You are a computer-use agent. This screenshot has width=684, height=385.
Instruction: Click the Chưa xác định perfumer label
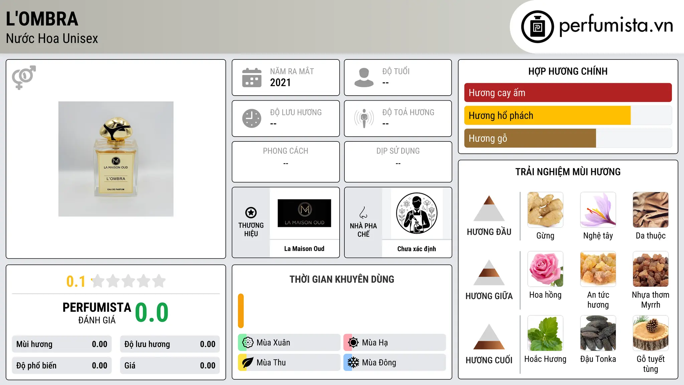point(416,249)
